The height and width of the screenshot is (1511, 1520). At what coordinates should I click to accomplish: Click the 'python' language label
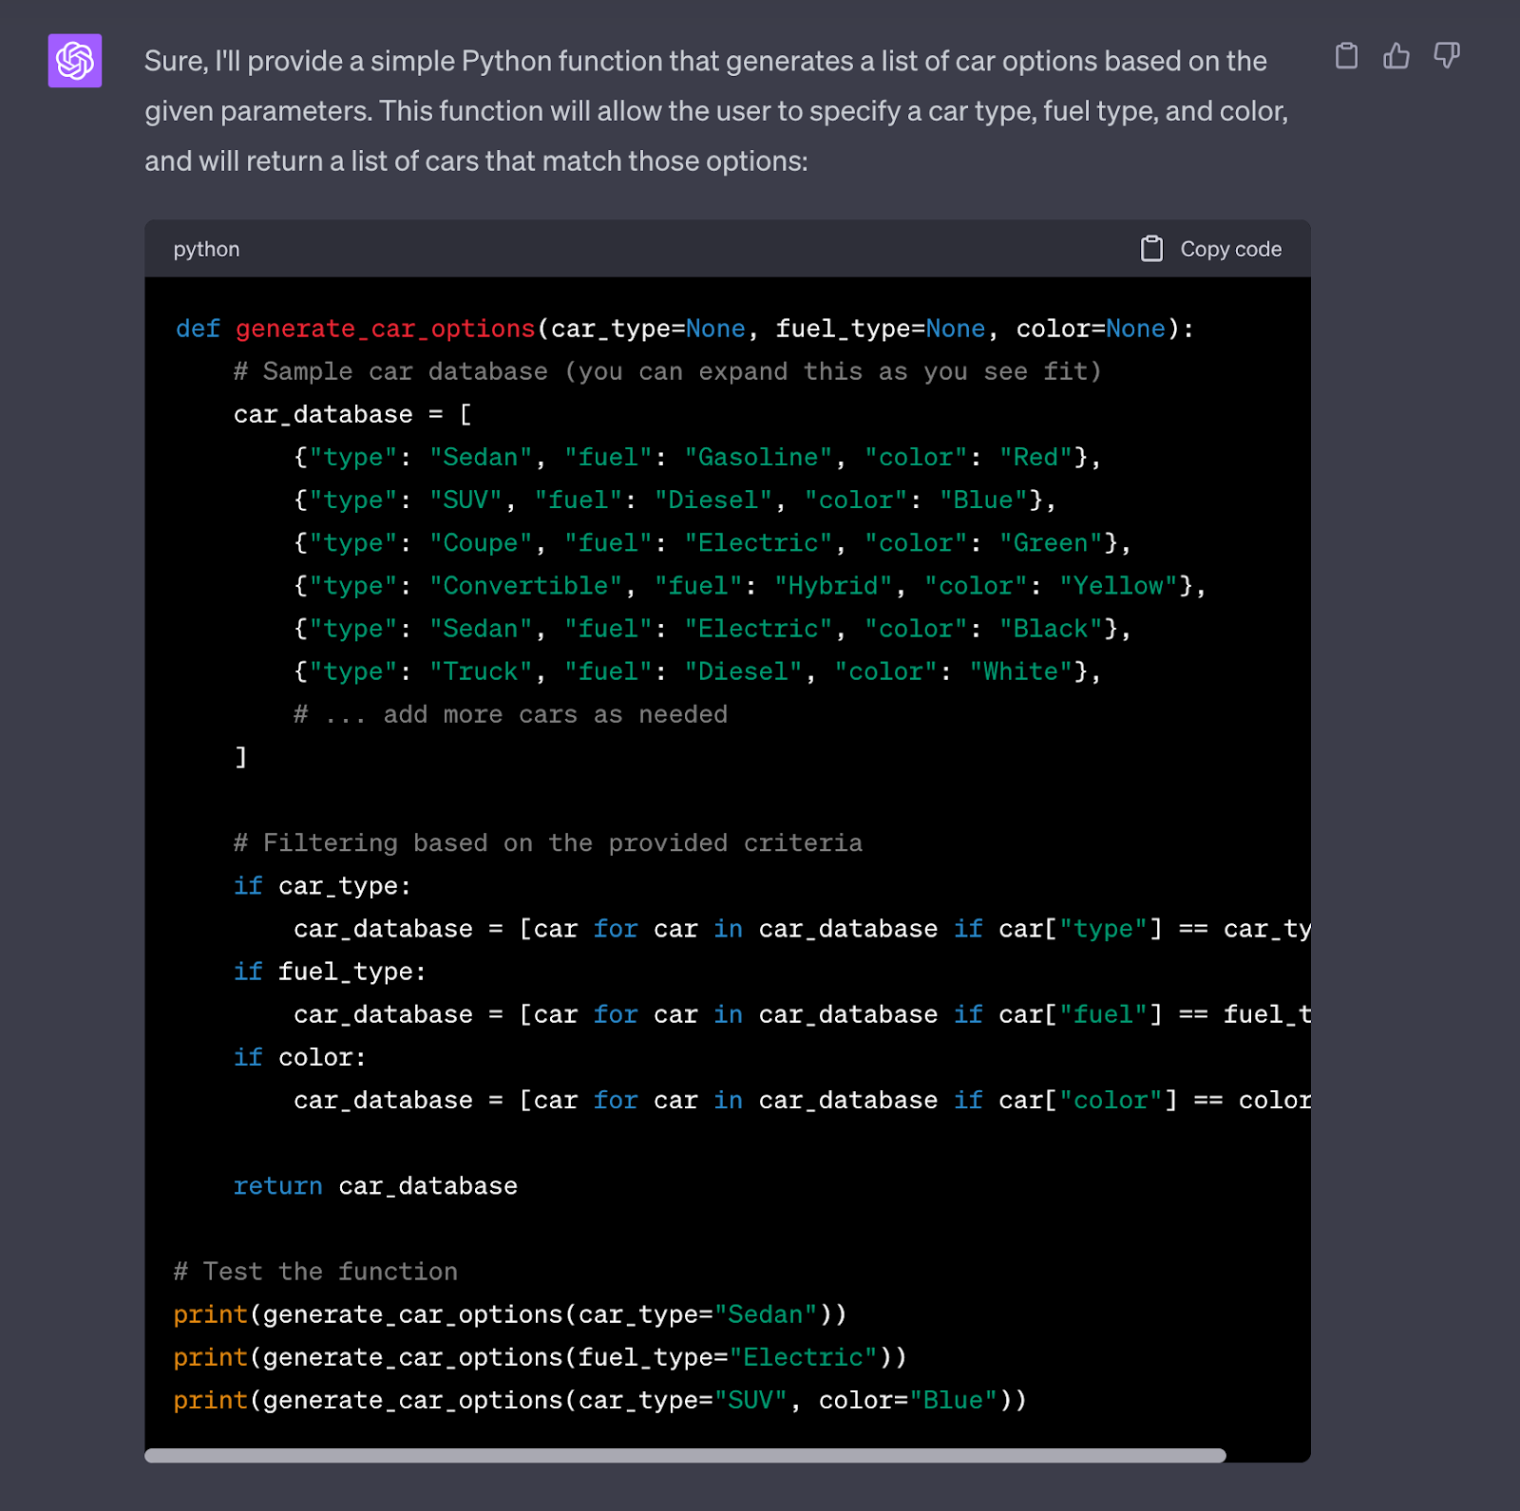click(x=206, y=249)
